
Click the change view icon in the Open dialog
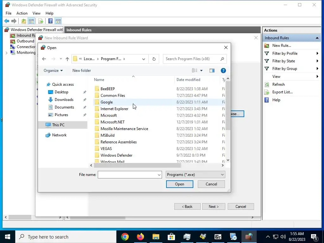pos(195,71)
